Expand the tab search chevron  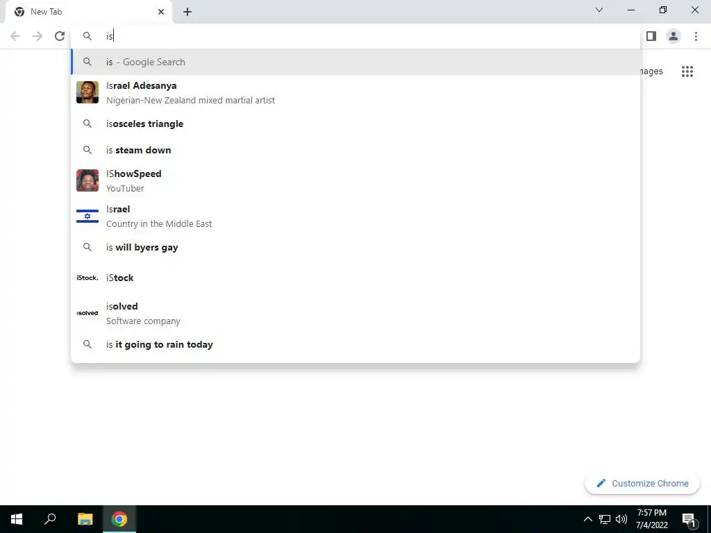599,10
